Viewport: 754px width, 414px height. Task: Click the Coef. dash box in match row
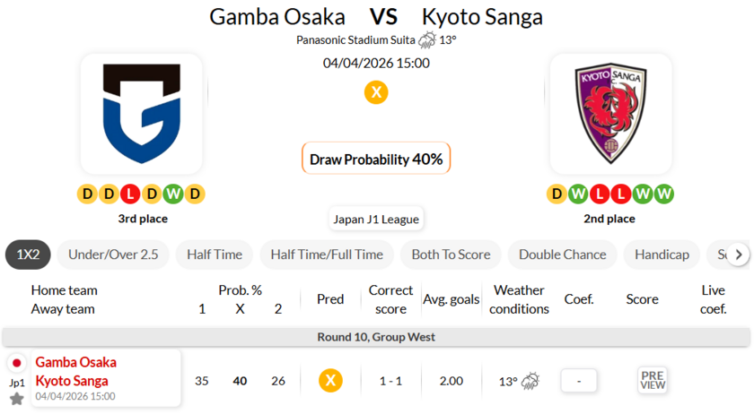tap(579, 381)
